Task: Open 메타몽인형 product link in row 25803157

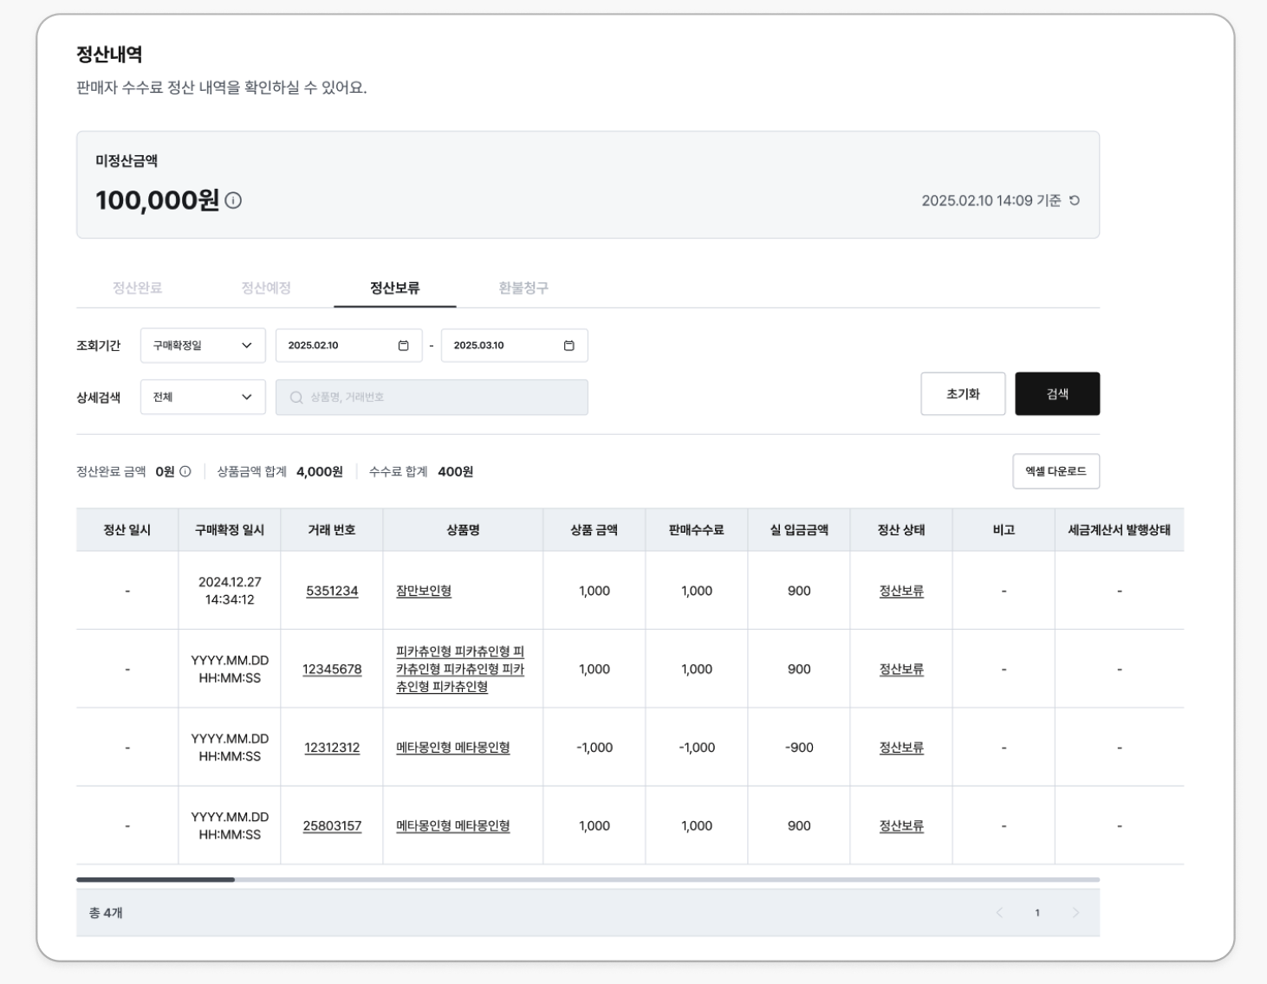Action: (x=453, y=826)
